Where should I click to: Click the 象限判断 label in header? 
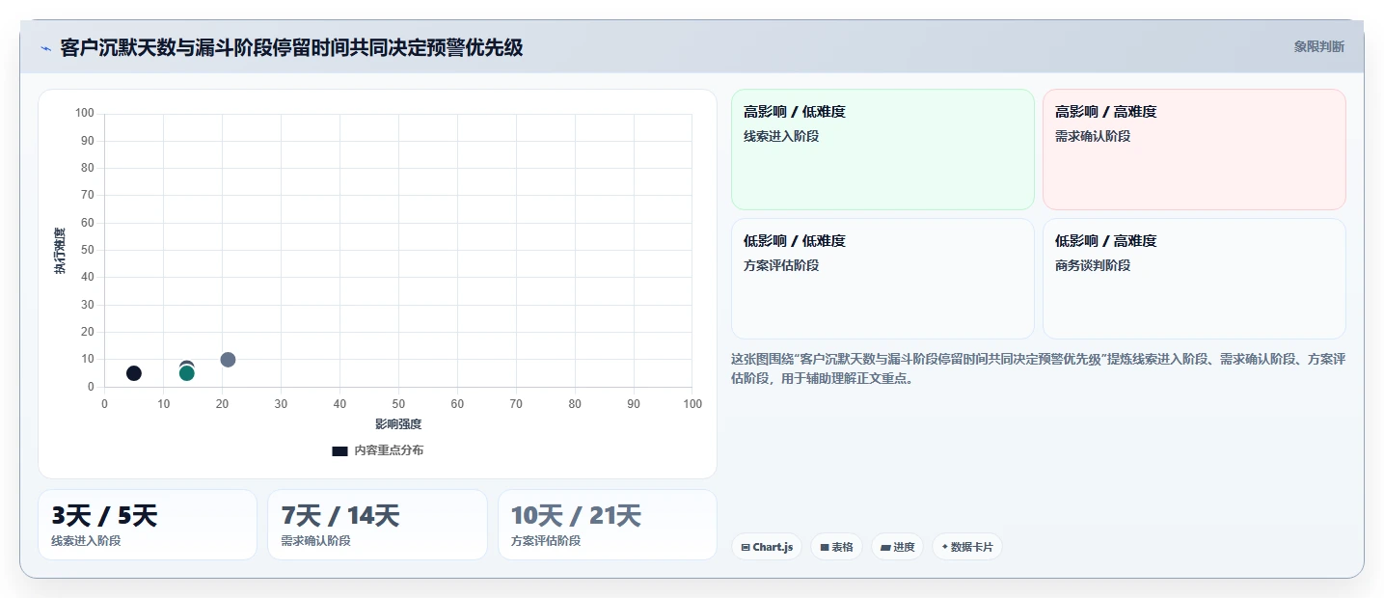[x=1318, y=47]
